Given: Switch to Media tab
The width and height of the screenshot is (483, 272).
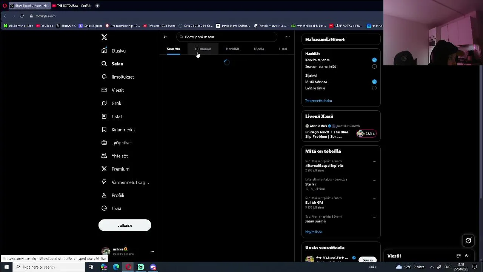Looking at the screenshot, I should tap(259, 49).
